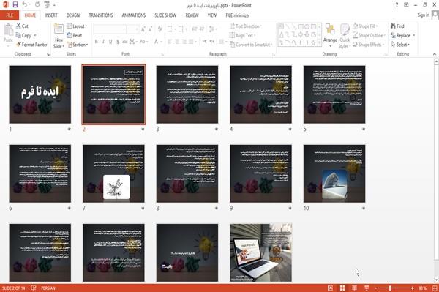Click the zoom out minus button
Viewport: 439px width, 292px height.
[376, 288]
